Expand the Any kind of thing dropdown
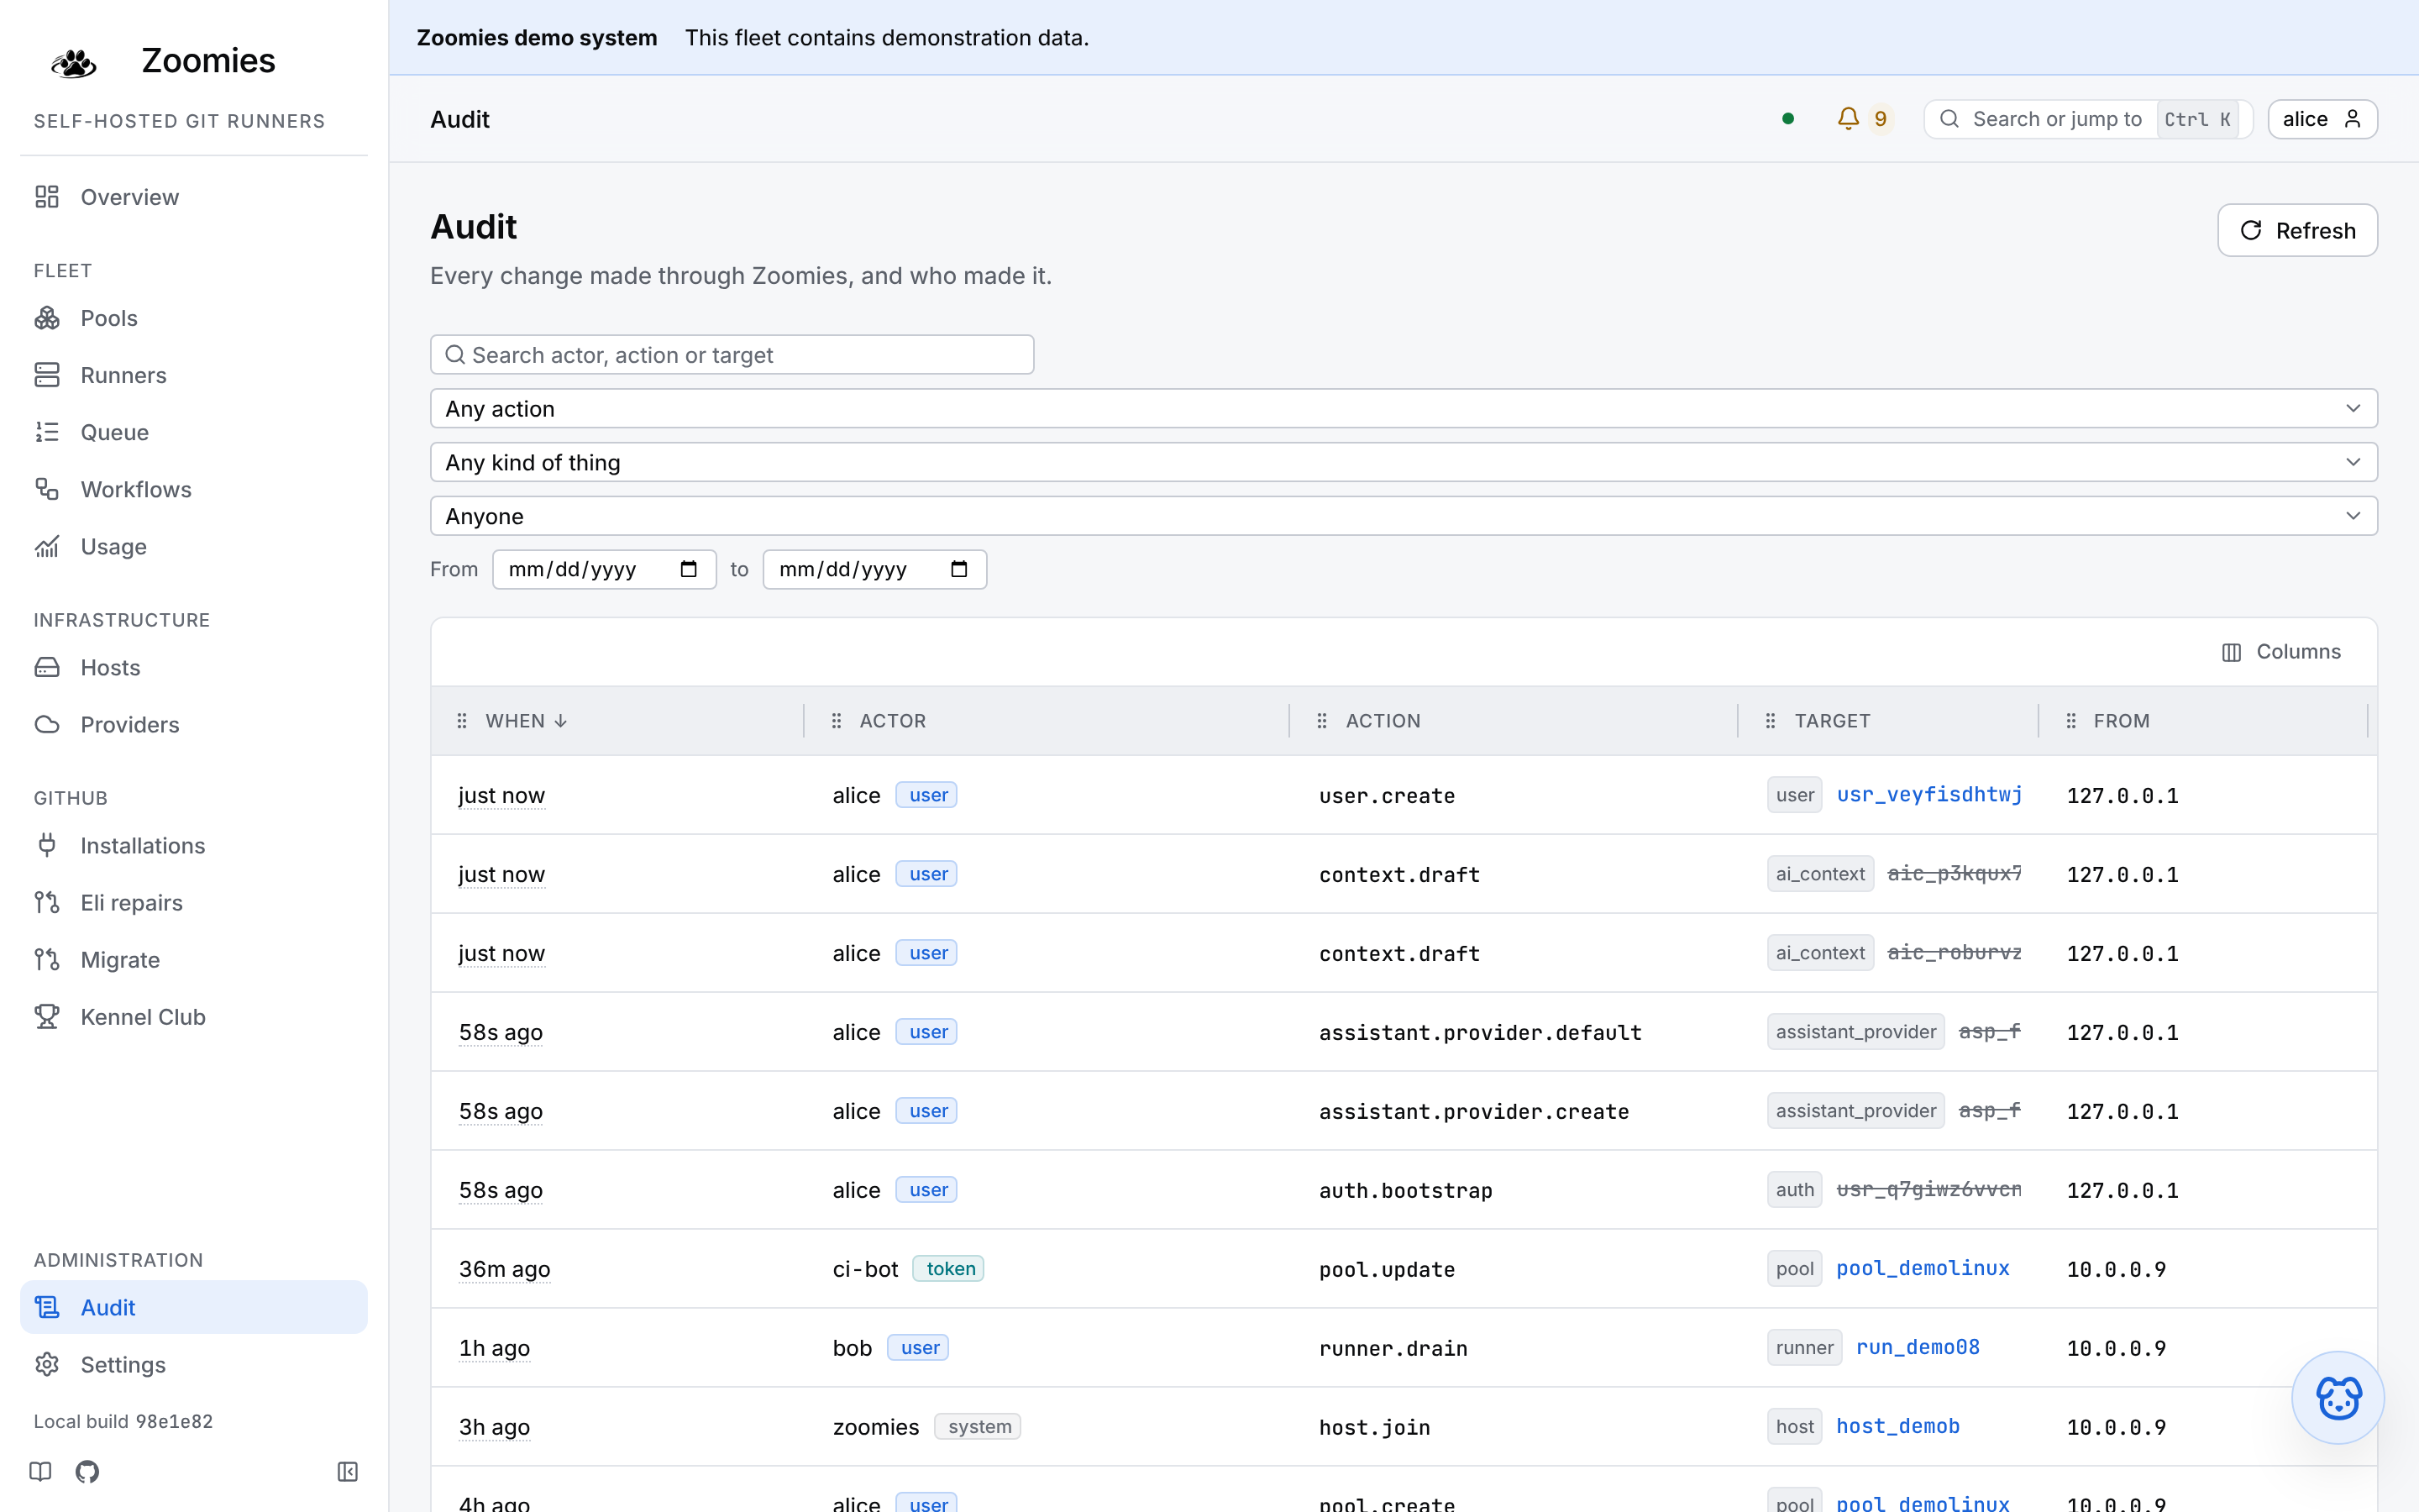 pyautogui.click(x=1404, y=462)
